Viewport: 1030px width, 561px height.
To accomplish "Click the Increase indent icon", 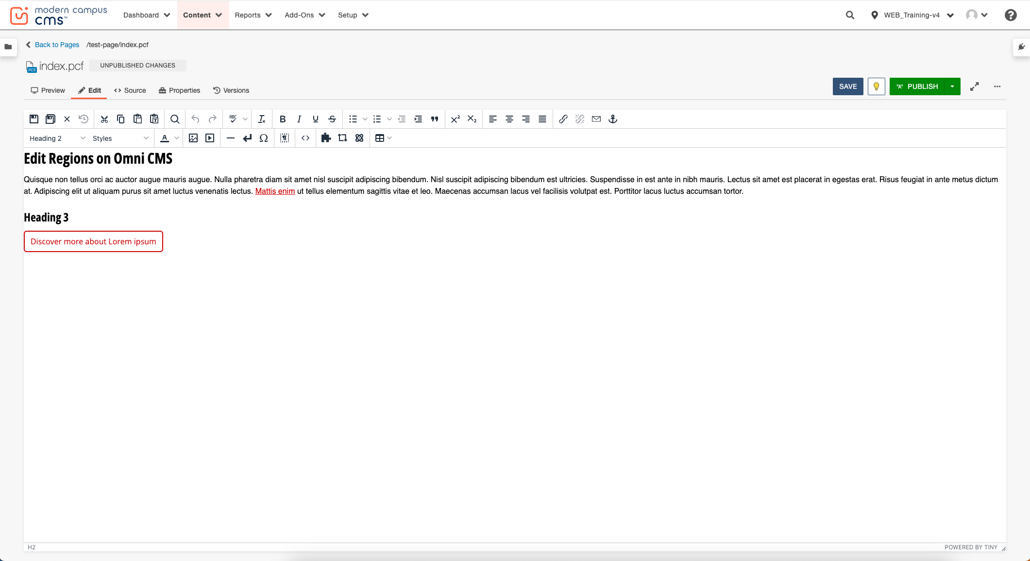I will click(x=418, y=119).
